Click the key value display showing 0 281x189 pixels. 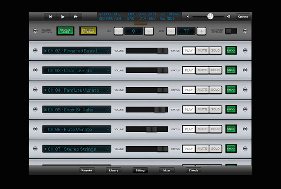click(134, 31)
